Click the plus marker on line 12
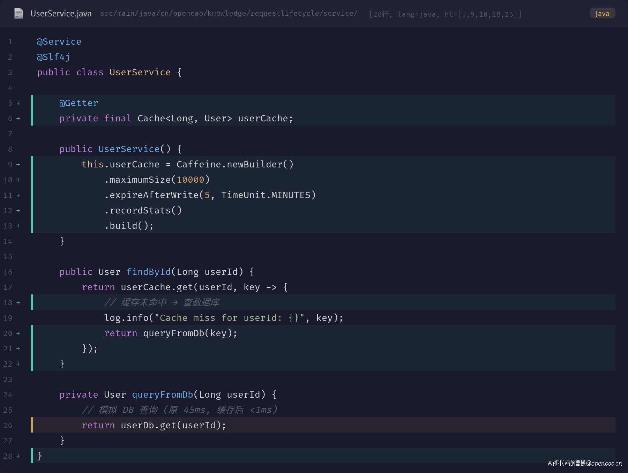This screenshot has width=628, height=473. [x=18, y=211]
